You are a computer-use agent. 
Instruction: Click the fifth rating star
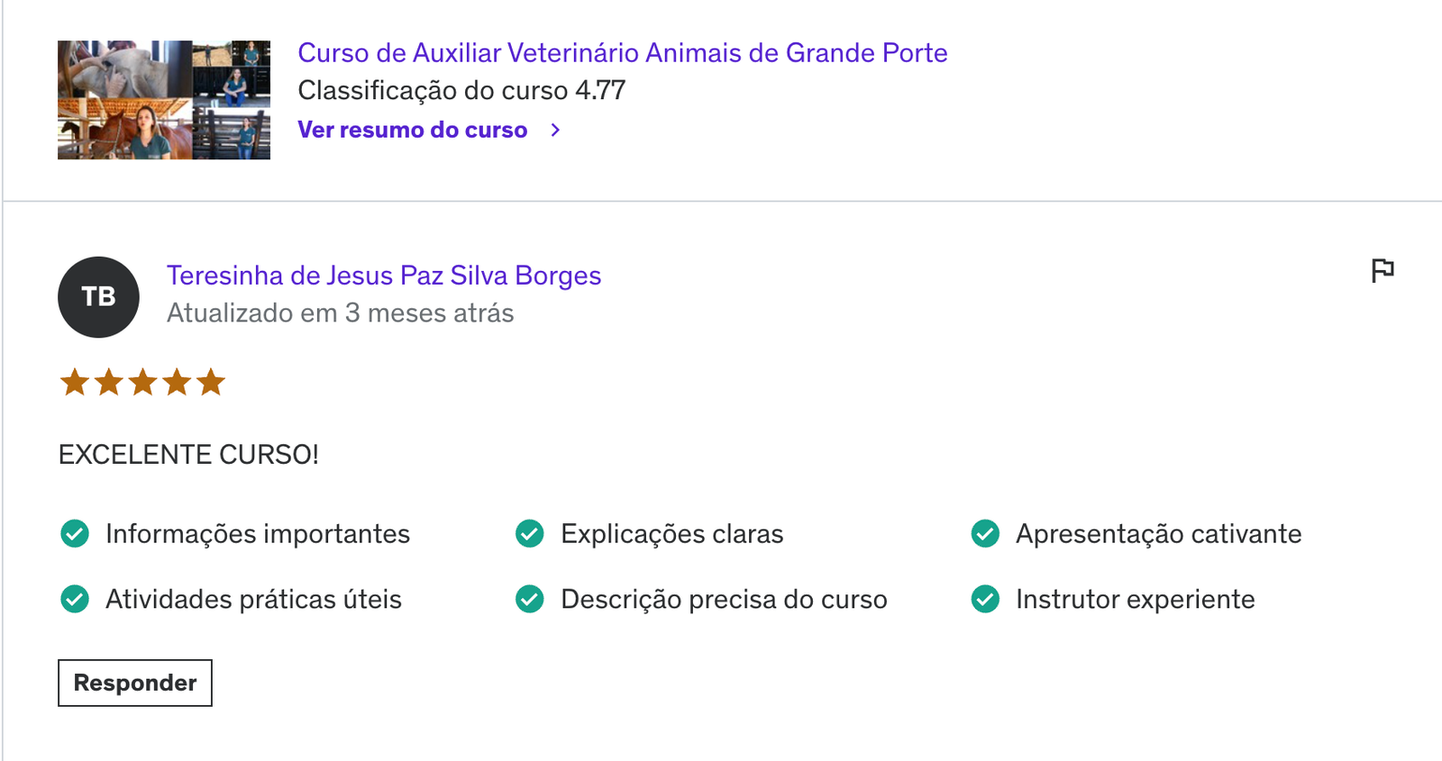(211, 383)
